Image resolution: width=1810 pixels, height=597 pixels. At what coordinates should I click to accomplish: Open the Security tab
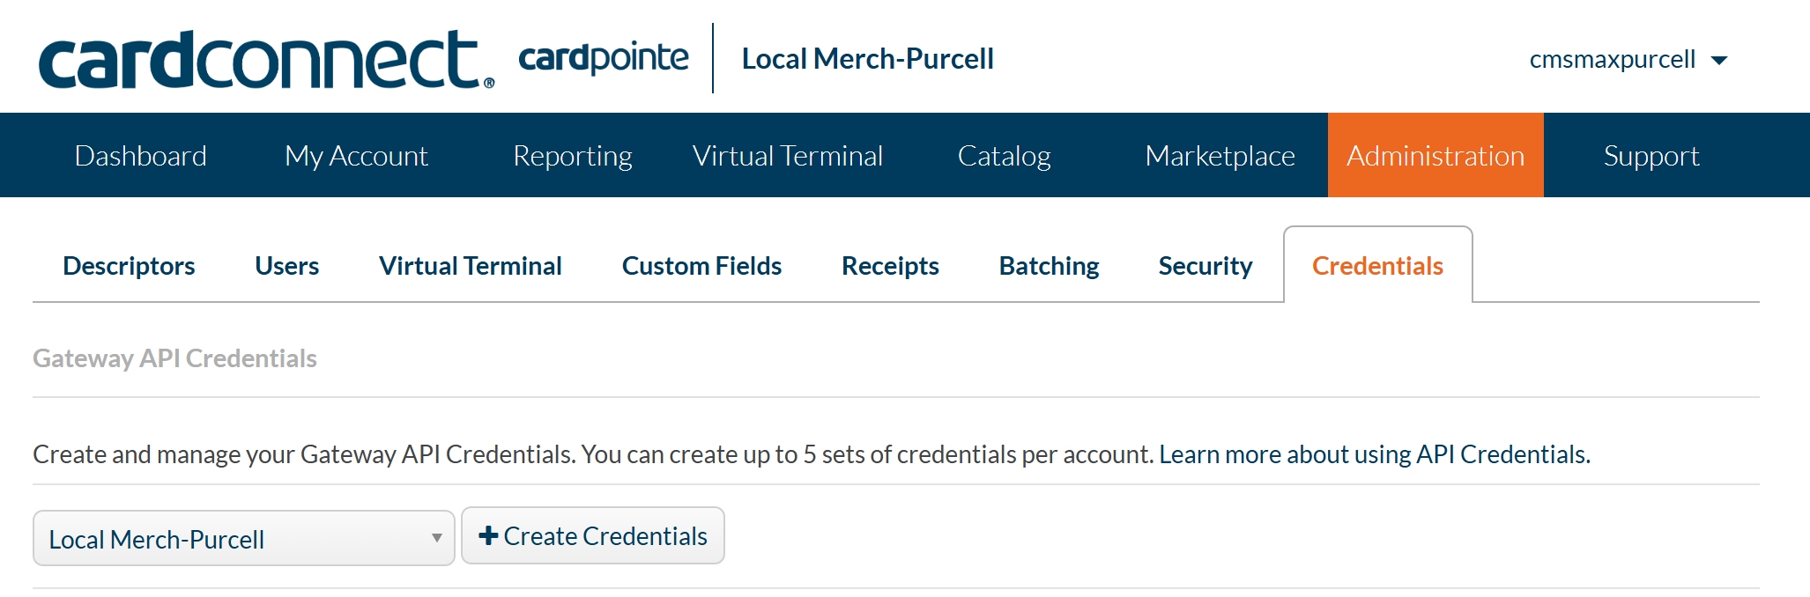tap(1205, 266)
